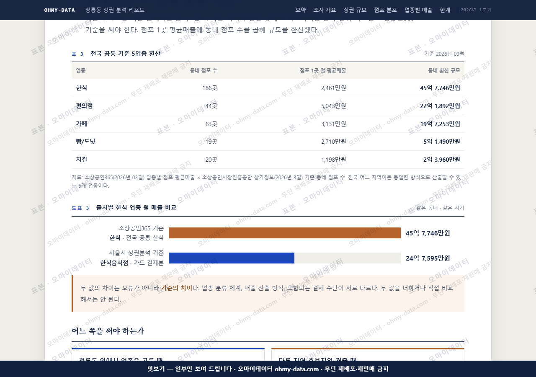
Task: Click the 점포 1곳 월 평균매출 header
Action: 323,70
